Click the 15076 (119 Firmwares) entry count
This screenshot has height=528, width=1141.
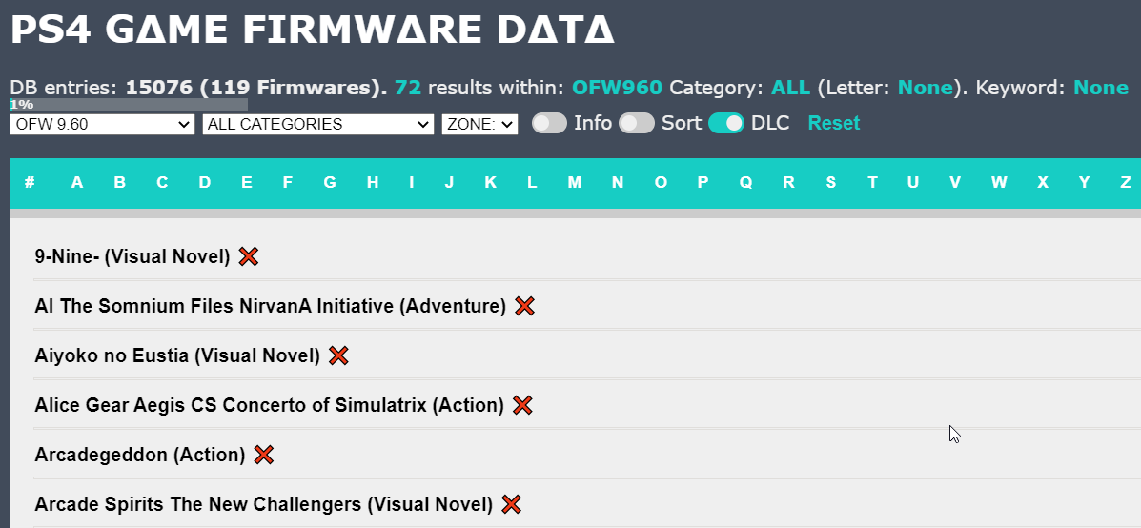256,88
